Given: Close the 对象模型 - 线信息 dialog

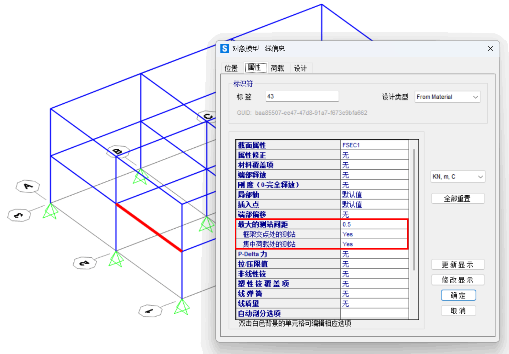Looking at the screenshot, I should pyautogui.click(x=490, y=48).
